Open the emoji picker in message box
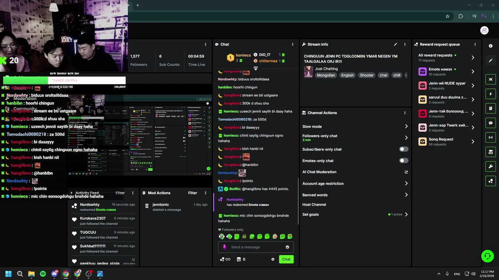This screenshot has width=499, height=280. pyautogui.click(x=287, y=247)
